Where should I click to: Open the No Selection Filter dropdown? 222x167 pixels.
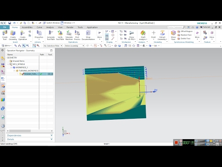[x=53, y=46]
